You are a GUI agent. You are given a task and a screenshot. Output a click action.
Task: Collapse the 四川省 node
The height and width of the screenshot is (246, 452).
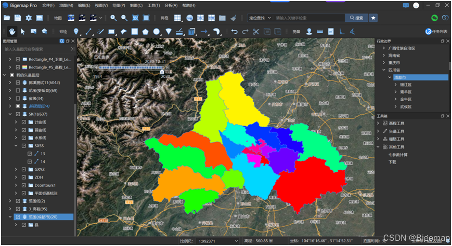384,70
